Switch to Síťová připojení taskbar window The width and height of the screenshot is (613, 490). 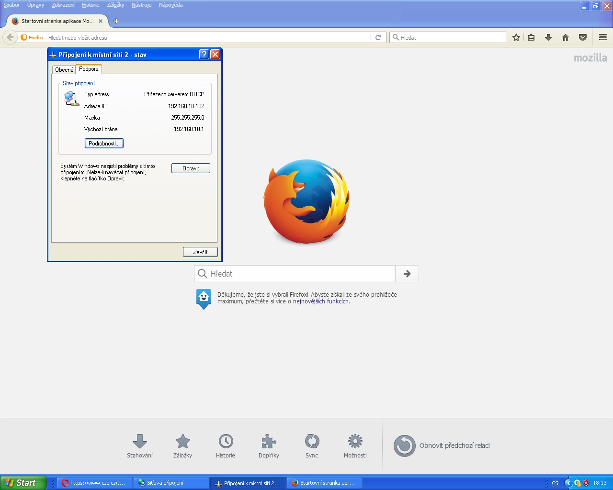pos(171,483)
